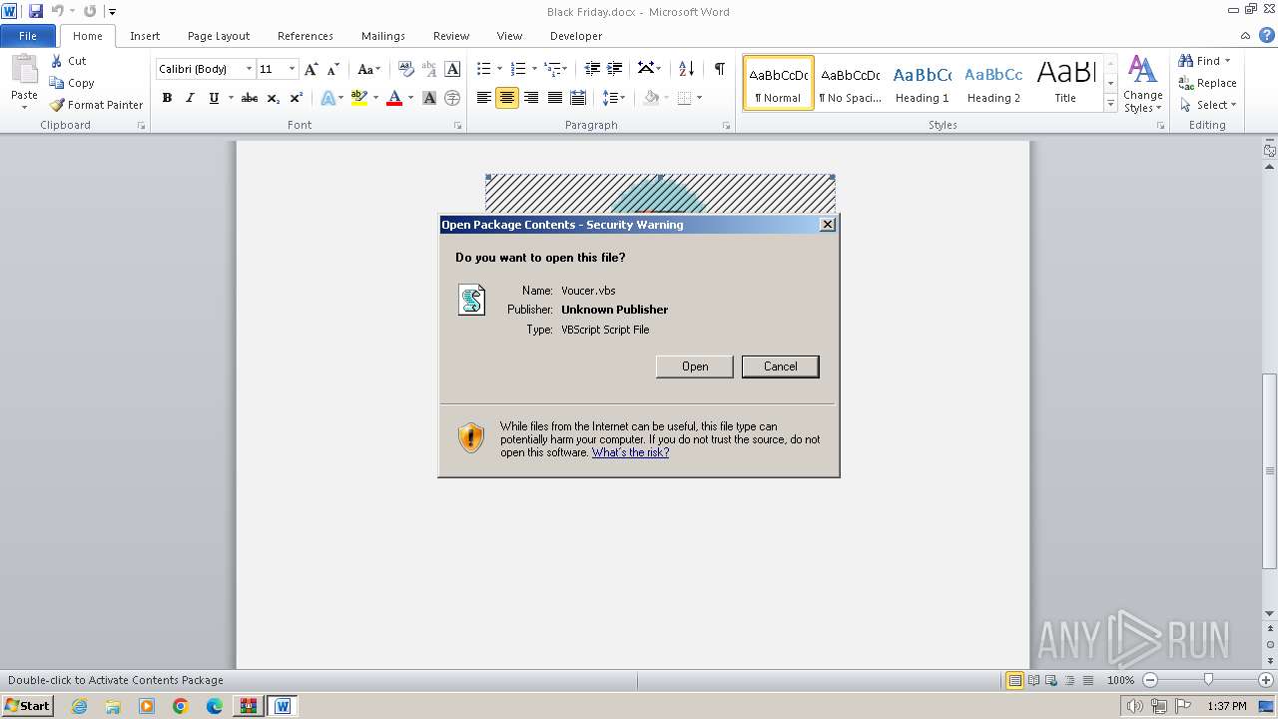Click the zoom in plus button
This screenshot has width=1278, height=719.
coord(1266,680)
